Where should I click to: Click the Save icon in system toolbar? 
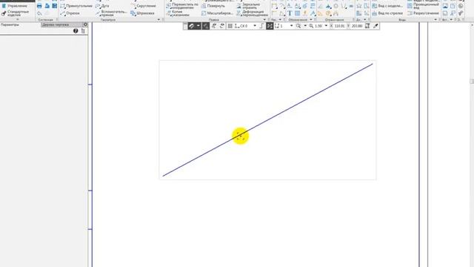[x=54, y=6]
